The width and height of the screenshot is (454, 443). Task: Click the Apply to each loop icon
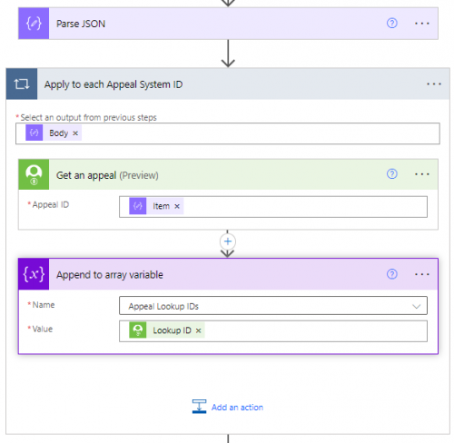[22, 84]
